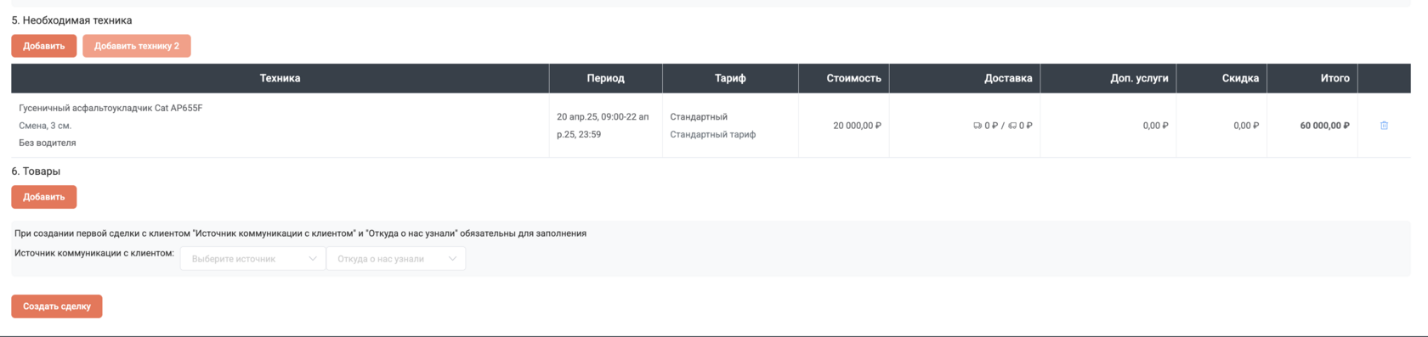Screen dimensions: 1428x337
Task: Click Стандартный тариф text in tariff cell
Action: tap(712, 134)
